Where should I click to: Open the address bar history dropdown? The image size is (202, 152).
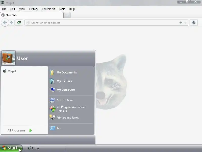pyautogui.click(x=185, y=23)
